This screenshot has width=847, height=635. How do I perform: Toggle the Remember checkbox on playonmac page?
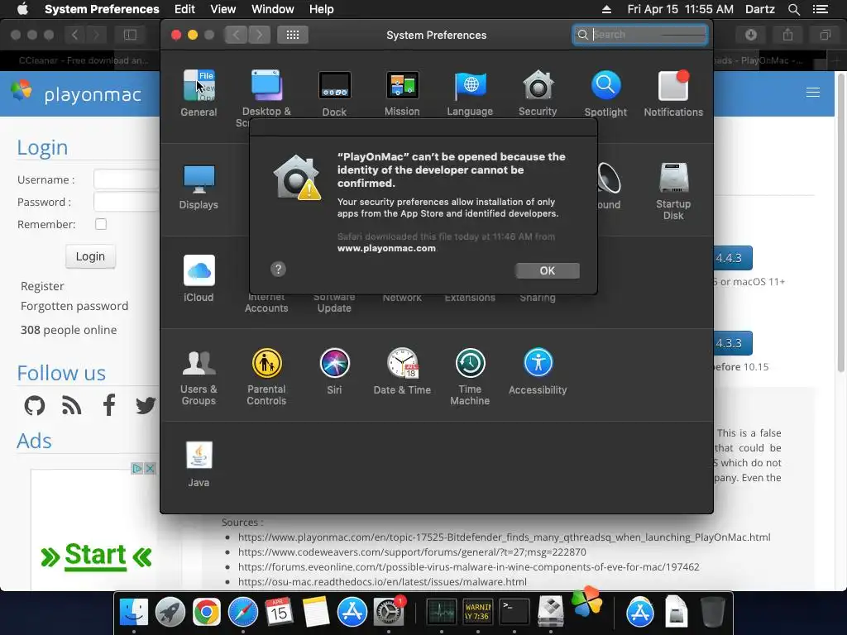pyautogui.click(x=101, y=224)
